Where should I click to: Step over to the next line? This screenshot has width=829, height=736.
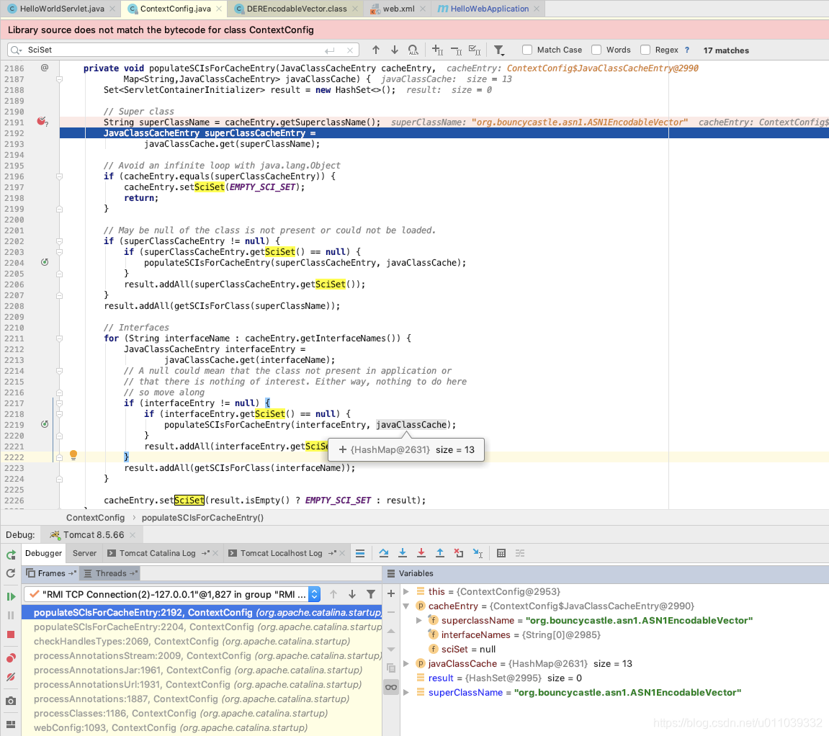(384, 553)
